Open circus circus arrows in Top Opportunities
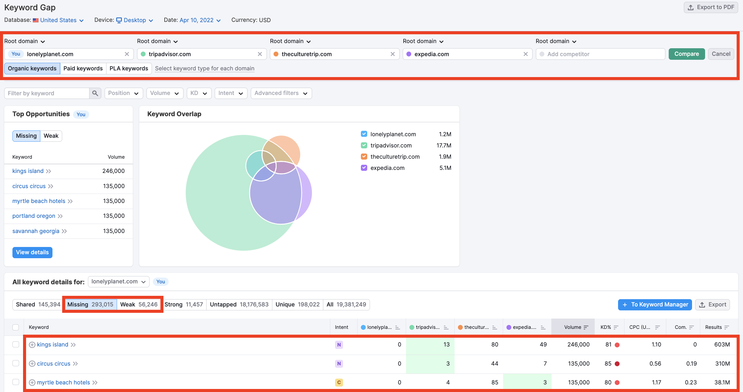The width and height of the screenshot is (743, 392). [51, 186]
